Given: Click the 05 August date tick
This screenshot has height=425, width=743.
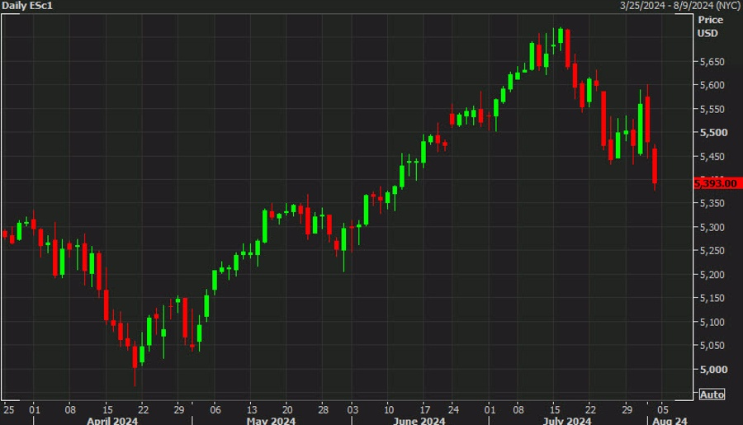Looking at the screenshot, I should [x=663, y=409].
